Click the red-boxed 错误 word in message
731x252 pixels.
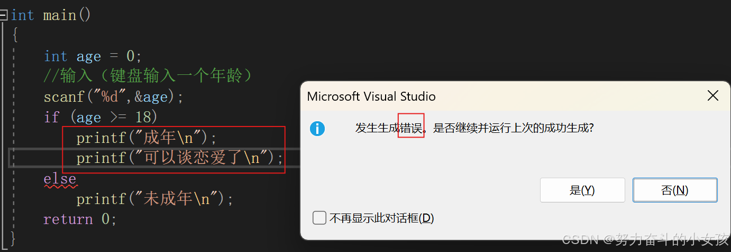click(411, 128)
